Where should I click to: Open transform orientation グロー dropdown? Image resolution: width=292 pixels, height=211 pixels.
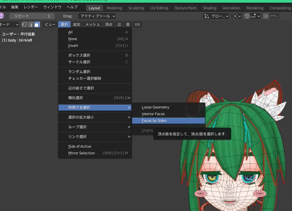[216, 16]
